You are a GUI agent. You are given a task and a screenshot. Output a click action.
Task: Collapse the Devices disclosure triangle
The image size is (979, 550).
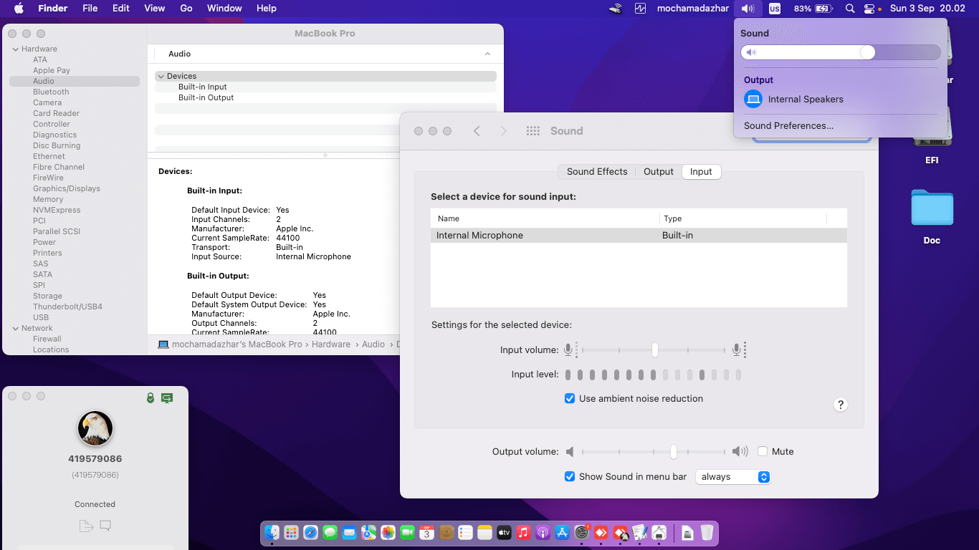point(161,76)
